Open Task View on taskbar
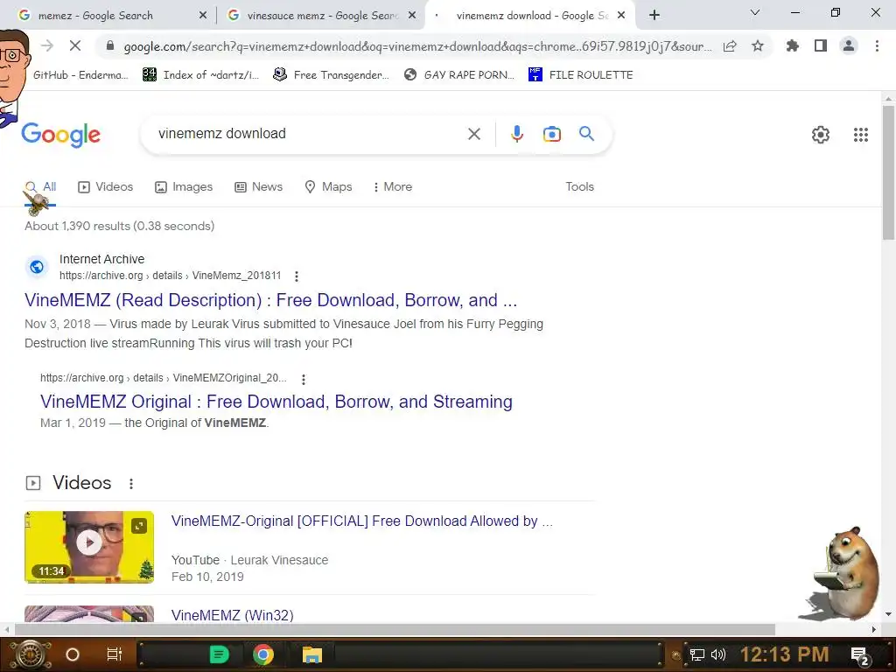Viewport: 896px width, 672px height. (115, 654)
